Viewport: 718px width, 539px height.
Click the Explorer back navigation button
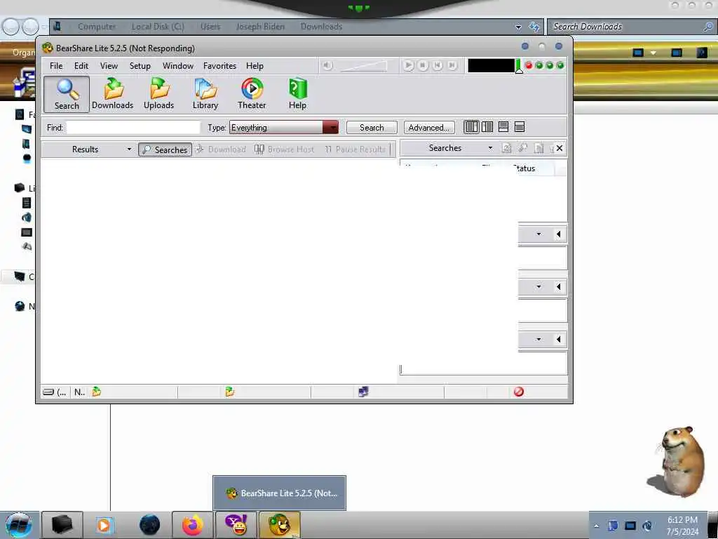click(x=11, y=27)
